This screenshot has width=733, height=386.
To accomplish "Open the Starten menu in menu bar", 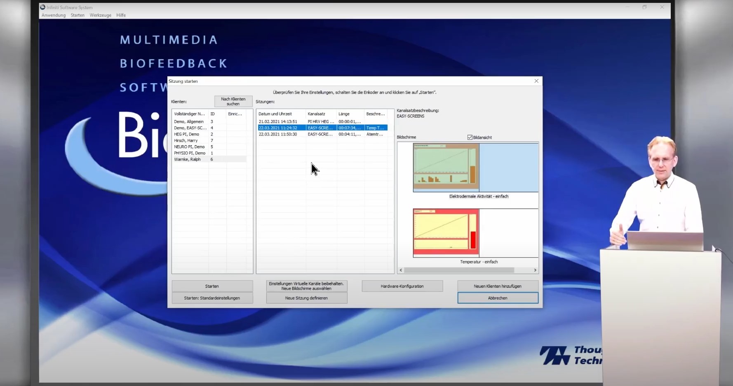I will tap(78, 15).
